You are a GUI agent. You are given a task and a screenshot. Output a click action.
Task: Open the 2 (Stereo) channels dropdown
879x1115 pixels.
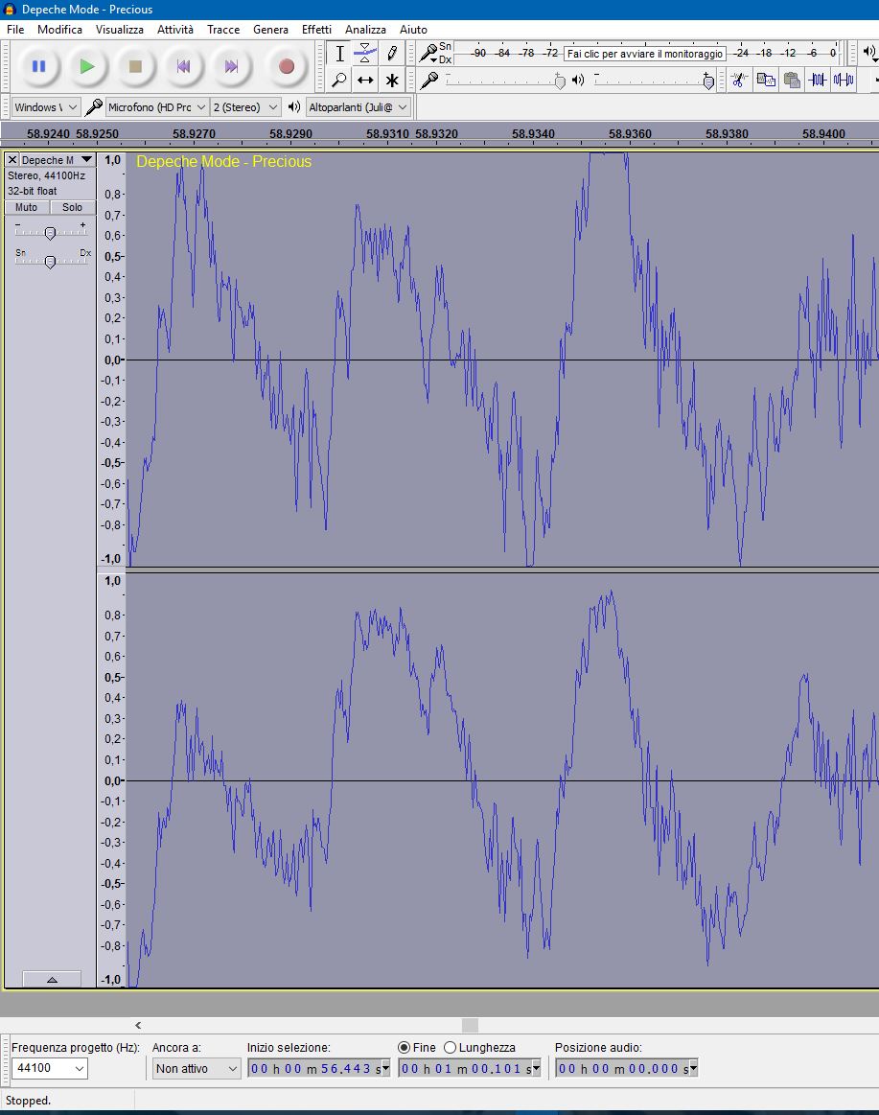[x=246, y=107]
